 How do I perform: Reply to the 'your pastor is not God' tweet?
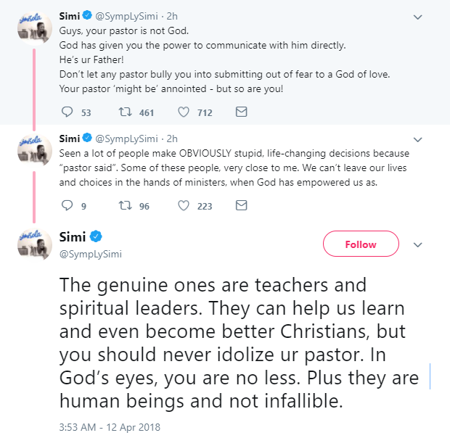tap(67, 112)
